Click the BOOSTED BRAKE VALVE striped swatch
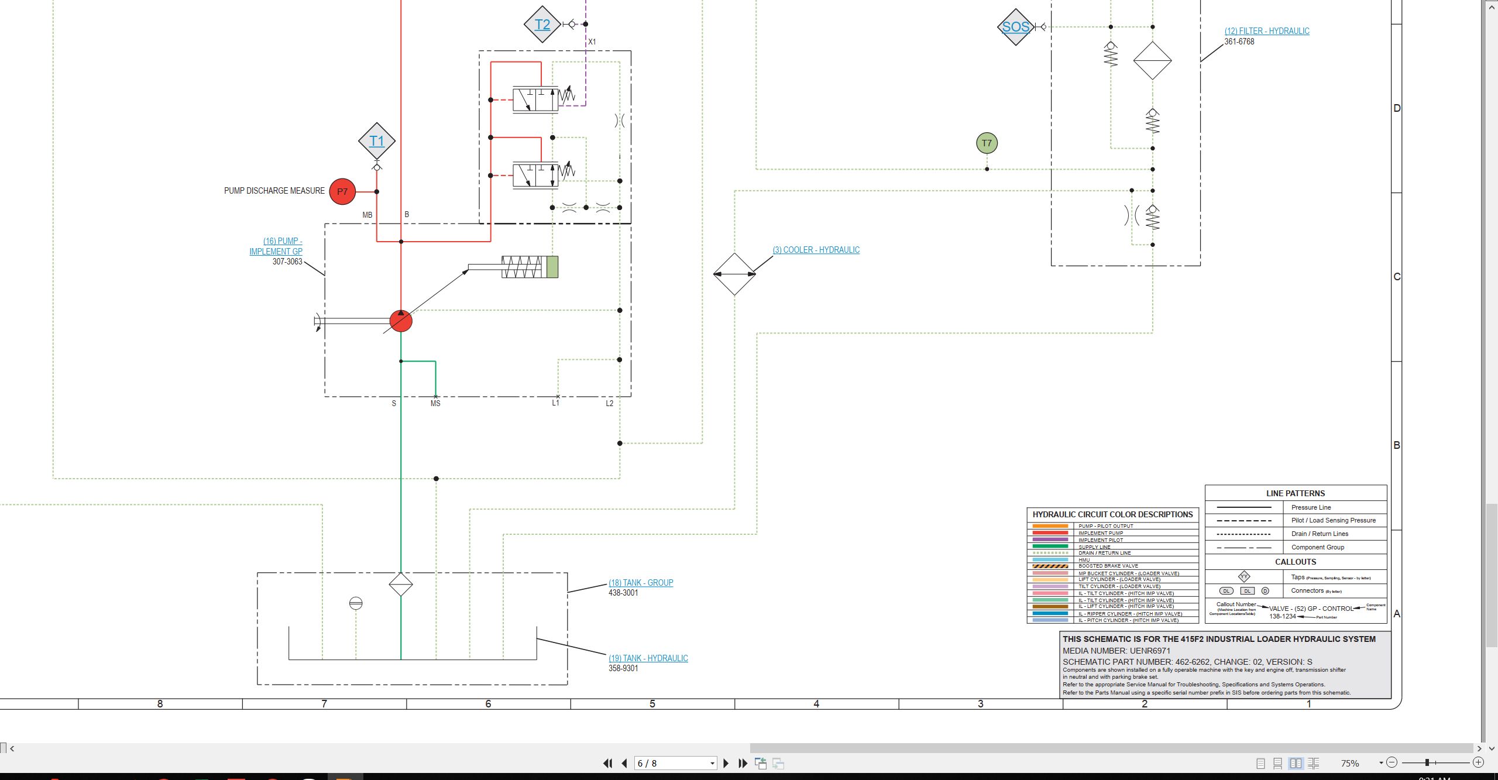This screenshot has width=1498, height=780. (1050, 566)
